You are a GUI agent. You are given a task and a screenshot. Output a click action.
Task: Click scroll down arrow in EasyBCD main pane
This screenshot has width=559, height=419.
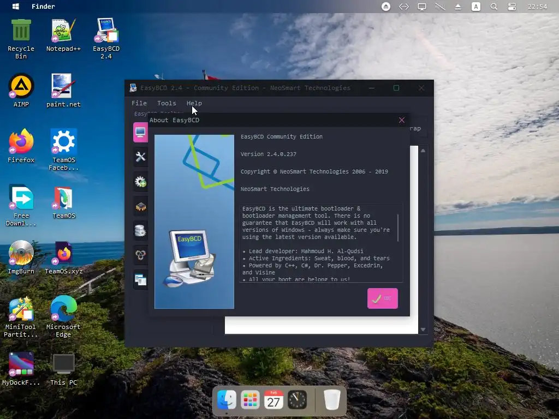pos(423,329)
